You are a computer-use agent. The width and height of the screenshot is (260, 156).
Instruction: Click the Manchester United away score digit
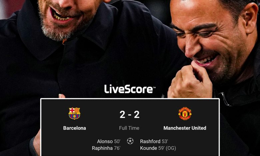[x=137, y=115]
